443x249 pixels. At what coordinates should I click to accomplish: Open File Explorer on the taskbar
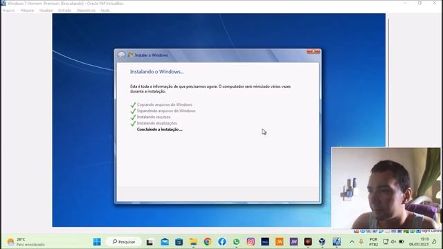click(x=193, y=242)
